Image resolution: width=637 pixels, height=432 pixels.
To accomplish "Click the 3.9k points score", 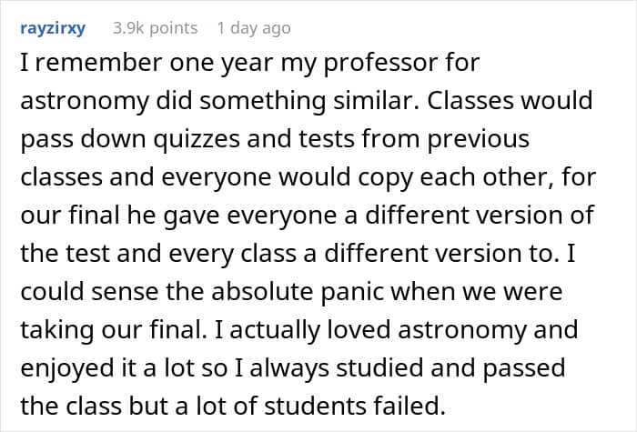I will 156,28.
